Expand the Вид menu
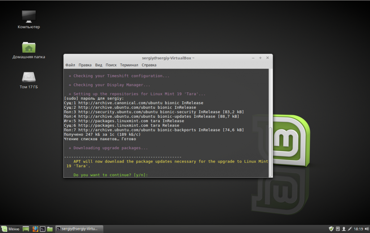This screenshot has width=370, height=233. tap(99, 65)
